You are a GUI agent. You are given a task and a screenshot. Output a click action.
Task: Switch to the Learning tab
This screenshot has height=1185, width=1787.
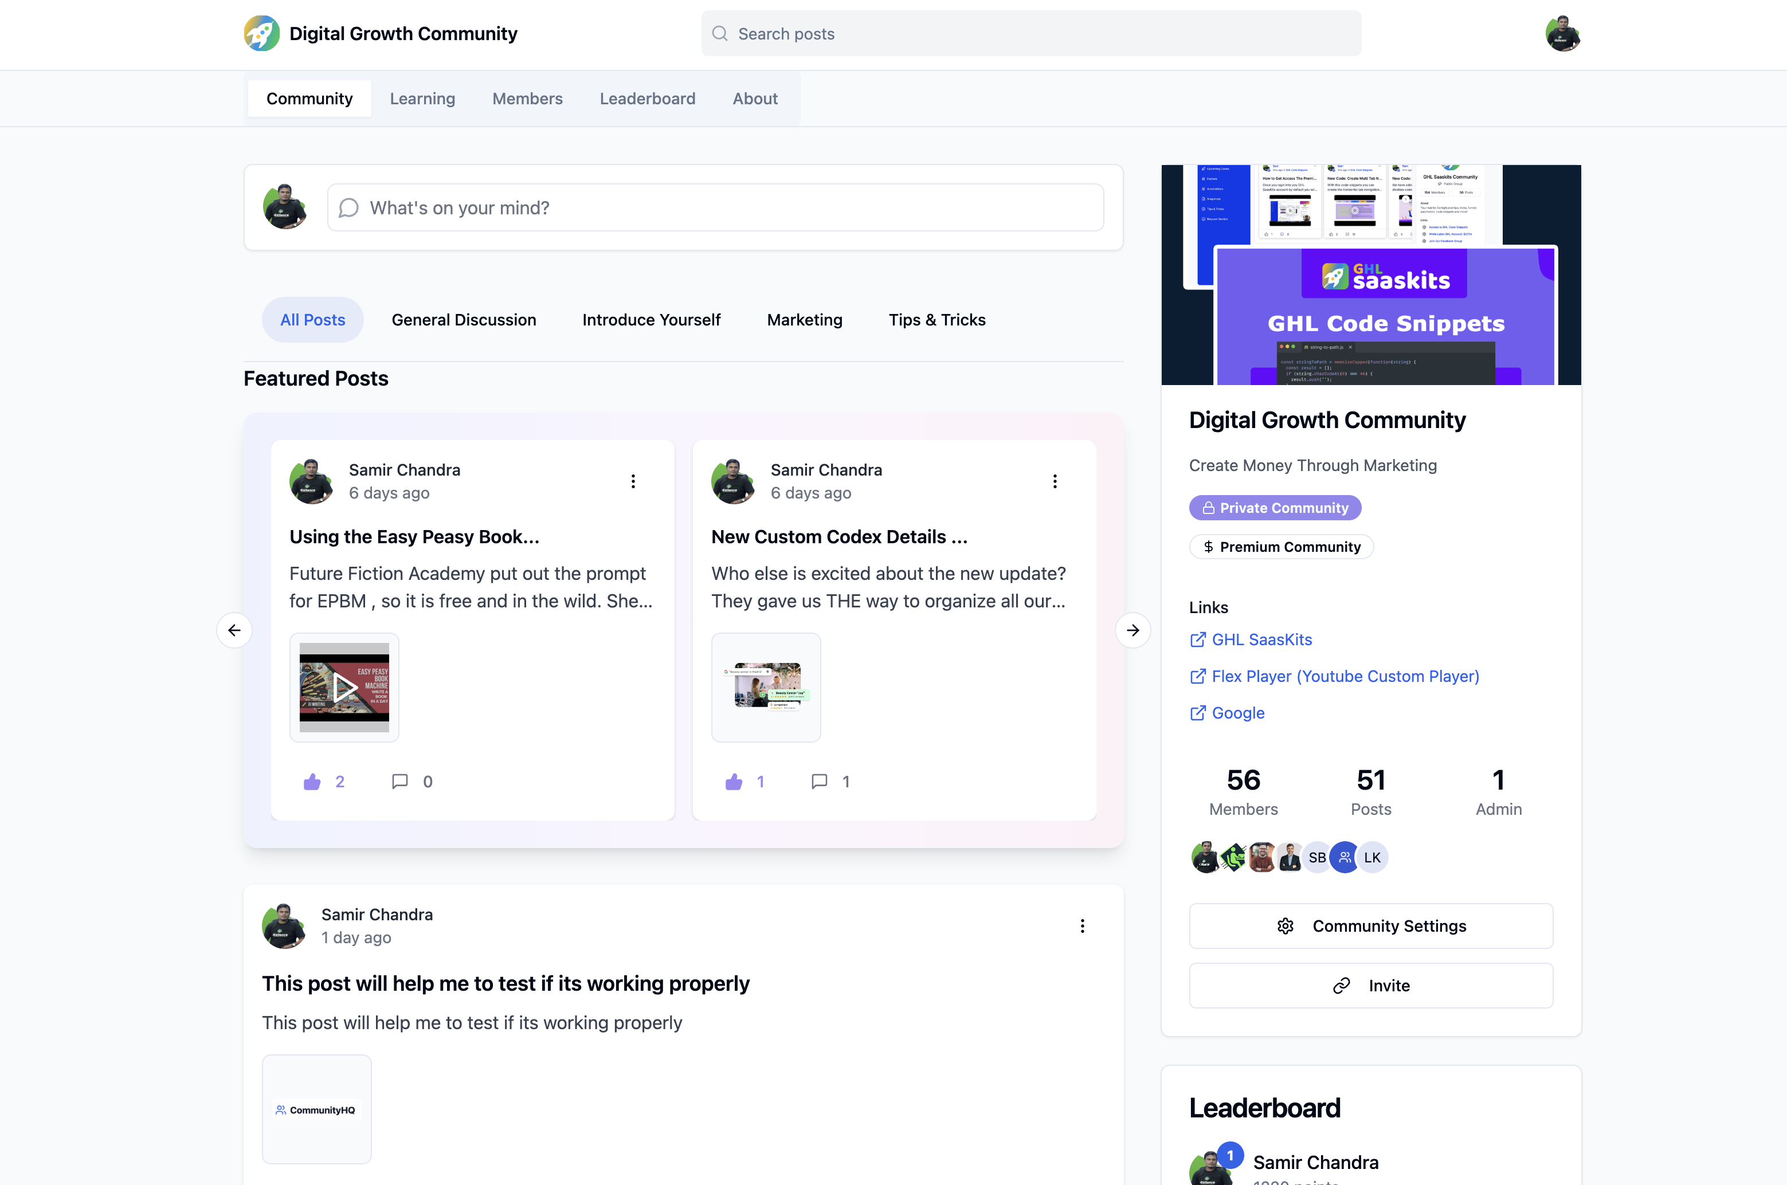pyautogui.click(x=422, y=99)
